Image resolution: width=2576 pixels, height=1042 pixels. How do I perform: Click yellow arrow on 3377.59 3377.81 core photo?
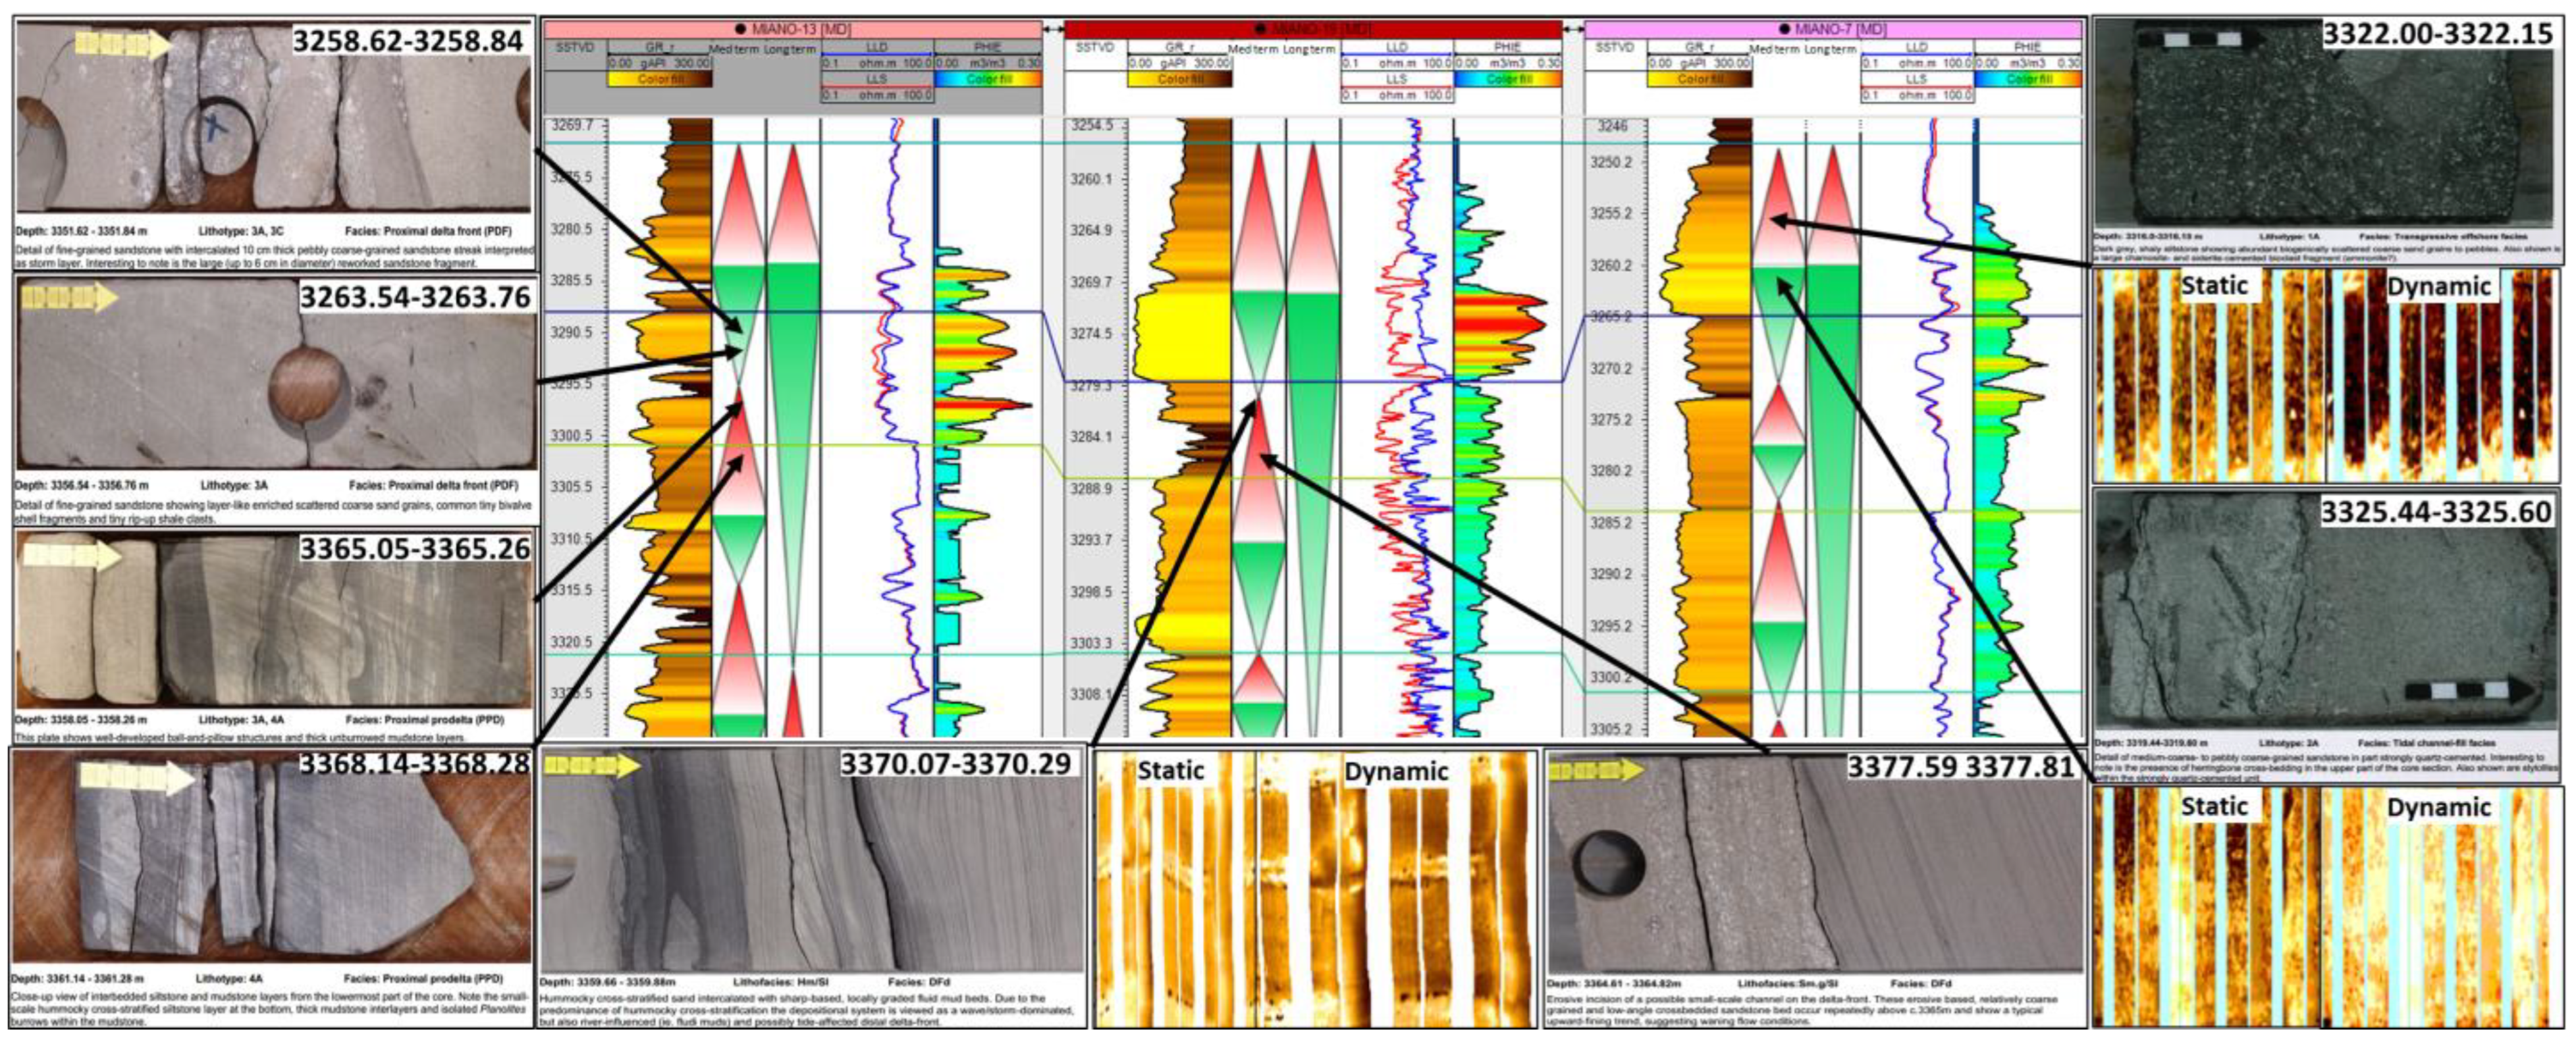[1596, 770]
